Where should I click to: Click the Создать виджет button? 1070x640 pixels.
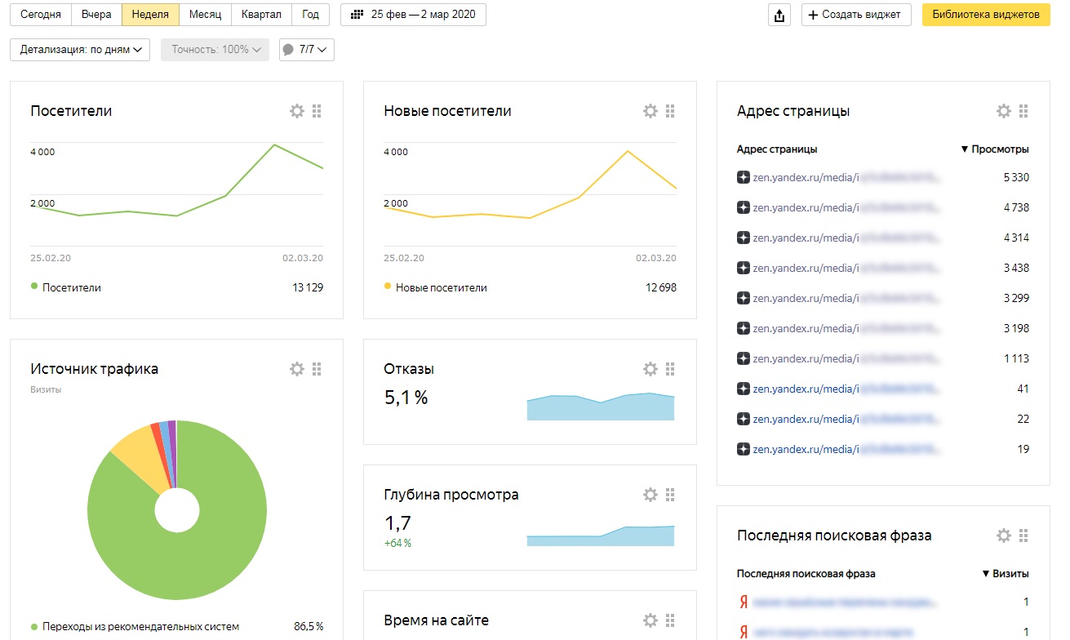tap(856, 15)
